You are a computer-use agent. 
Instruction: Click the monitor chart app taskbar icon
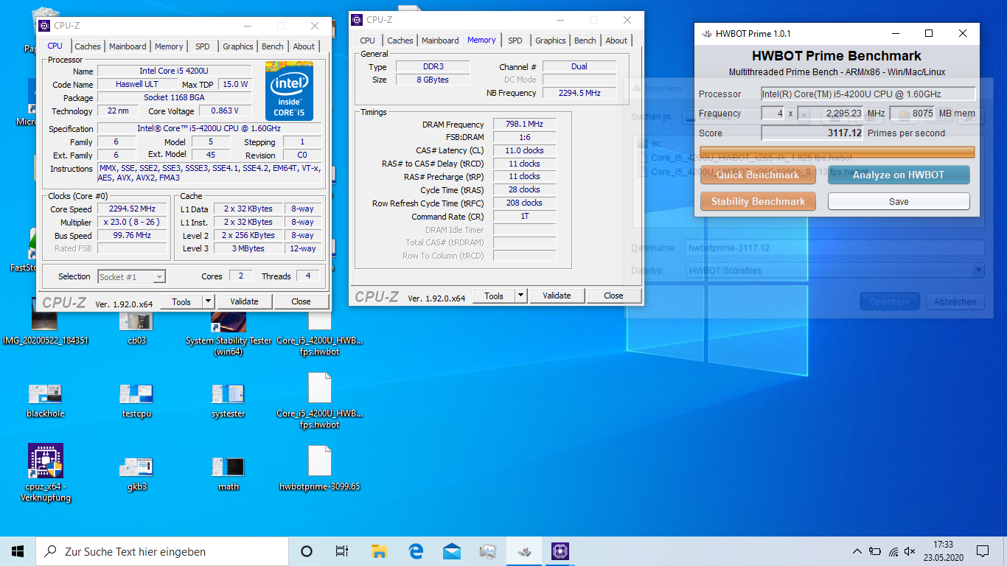488,551
